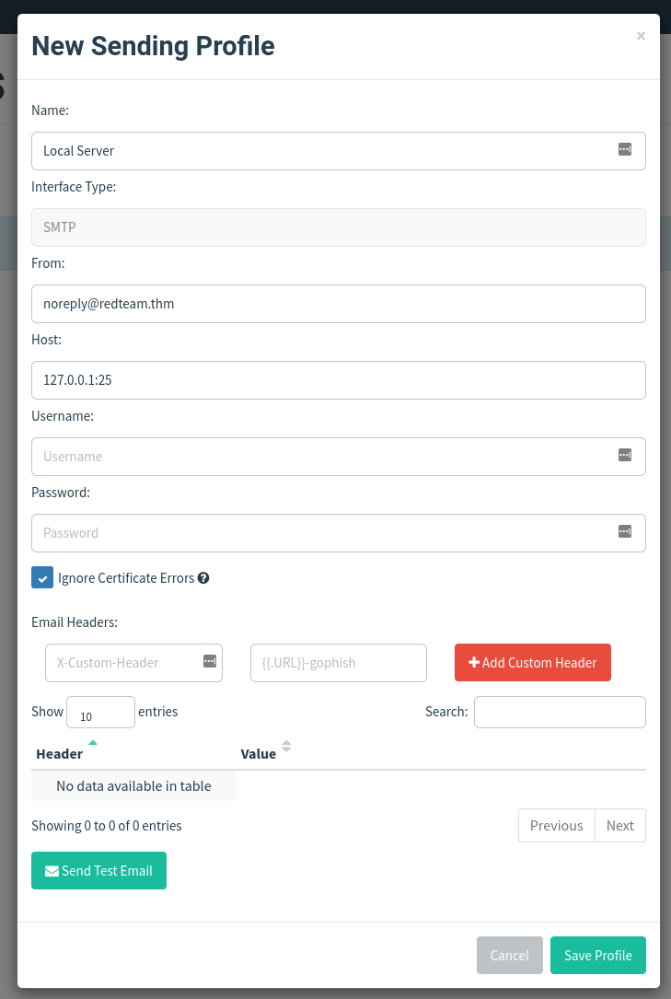Cancel the new sending profile
This screenshot has height=999, width=671.
[509, 955]
